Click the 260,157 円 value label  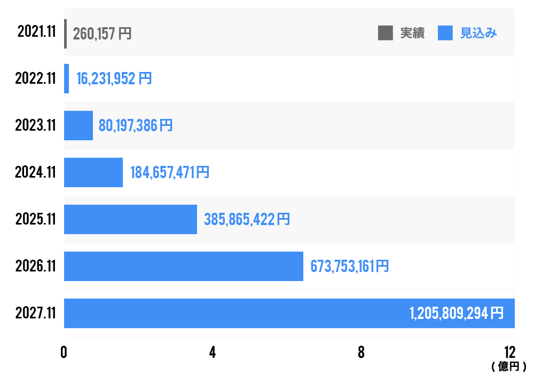(x=102, y=34)
